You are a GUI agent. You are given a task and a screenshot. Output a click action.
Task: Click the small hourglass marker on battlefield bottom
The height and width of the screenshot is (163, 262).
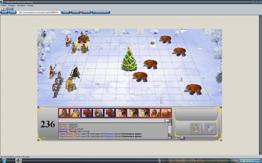pyautogui.click(x=162, y=100)
